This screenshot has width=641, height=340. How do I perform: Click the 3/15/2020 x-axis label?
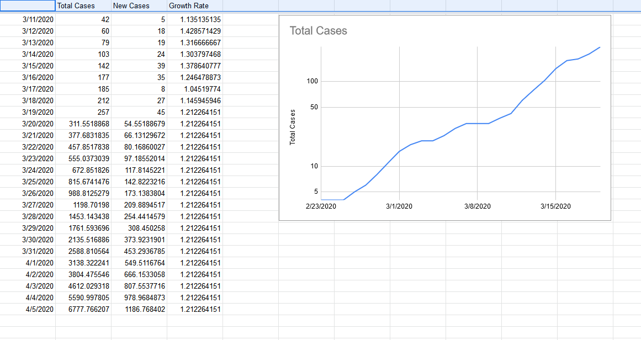click(555, 206)
